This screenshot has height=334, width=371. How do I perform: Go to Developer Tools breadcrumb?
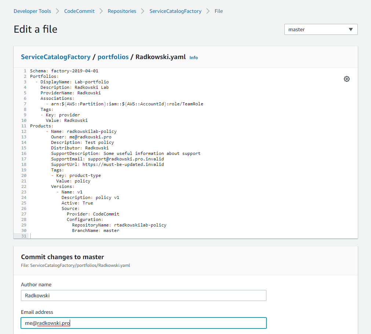coord(32,11)
